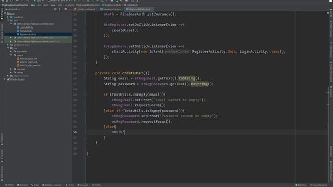The width and height of the screenshot is (333, 187).
Task: Open the Favorites side tab
Action: [x=2, y=156]
